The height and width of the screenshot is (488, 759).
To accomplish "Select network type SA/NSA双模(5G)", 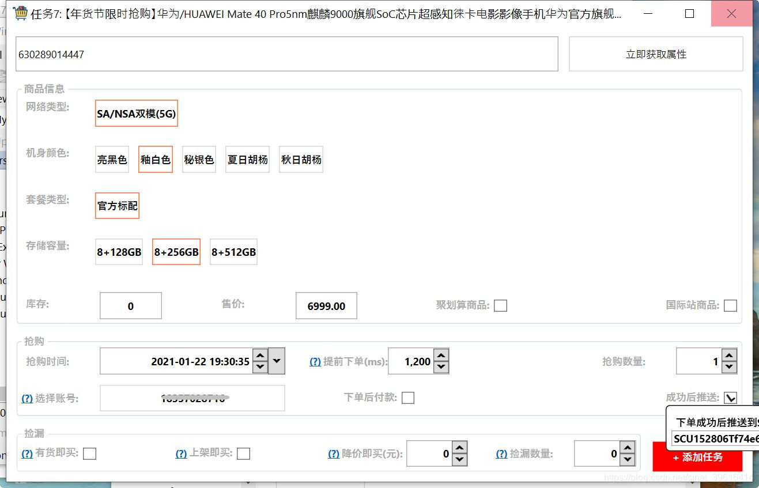I will point(137,114).
